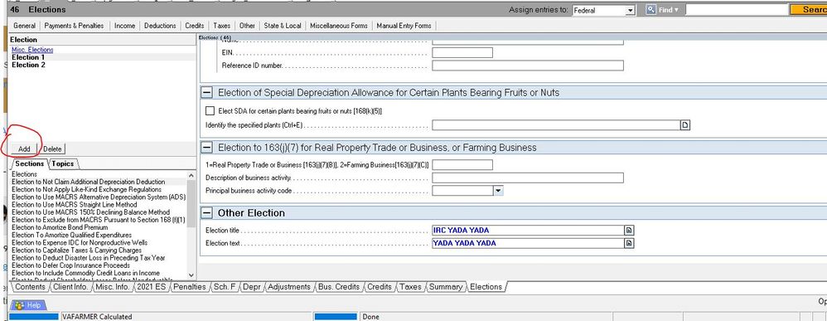Switch to the Penalties bottom tab
The image size is (827, 321).
pos(189,287)
